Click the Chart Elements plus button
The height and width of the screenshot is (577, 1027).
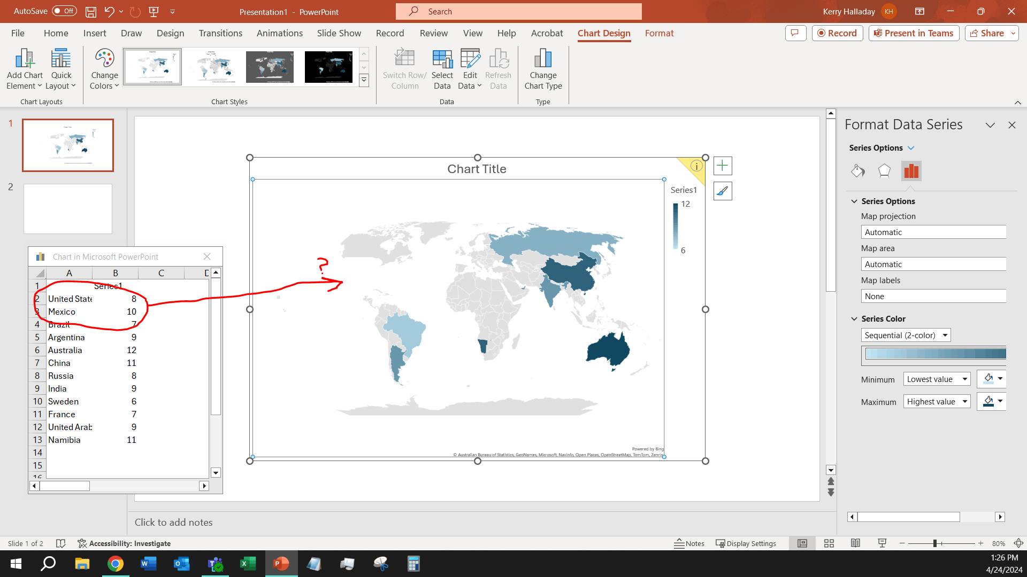722,166
